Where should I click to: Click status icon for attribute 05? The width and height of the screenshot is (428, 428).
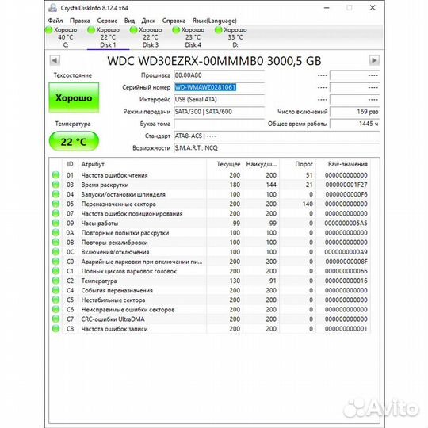pos(56,204)
